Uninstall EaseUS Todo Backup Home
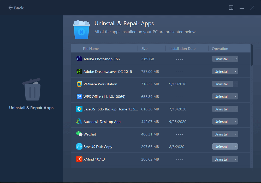Viewport: 261px width, 183px height. click(222, 109)
